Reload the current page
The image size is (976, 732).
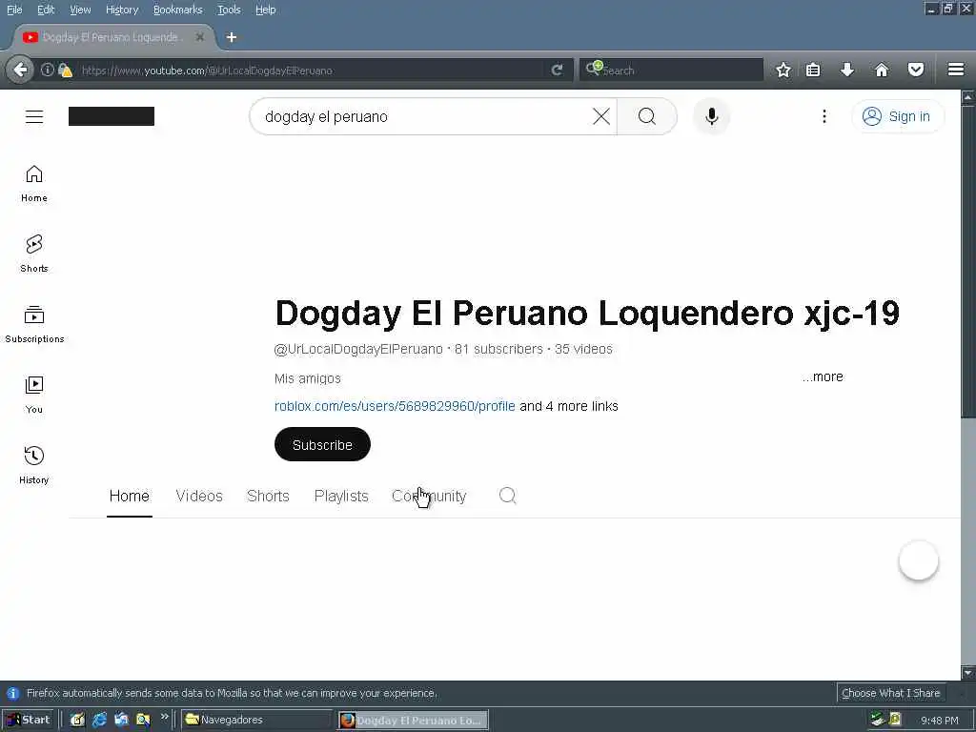557,70
